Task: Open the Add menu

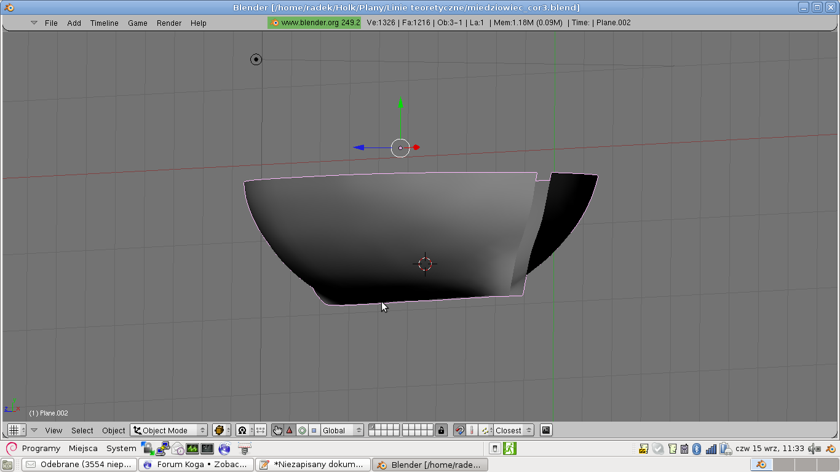Action: [x=74, y=23]
